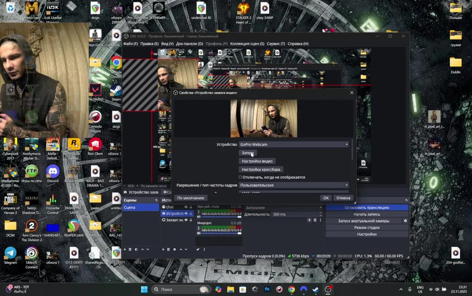
Task: Click Настройка кроссбара button
Action: (x=261, y=169)
